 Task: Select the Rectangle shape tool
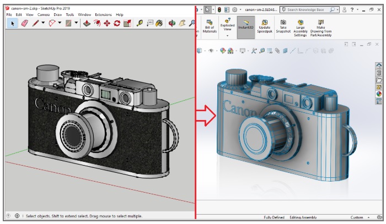(68, 23)
